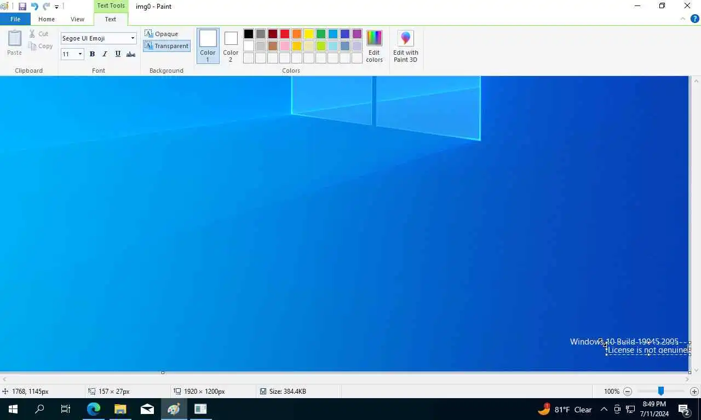Undo the last action via title bar arrow
Viewport: 701px width, 420px height.
(x=35, y=7)
